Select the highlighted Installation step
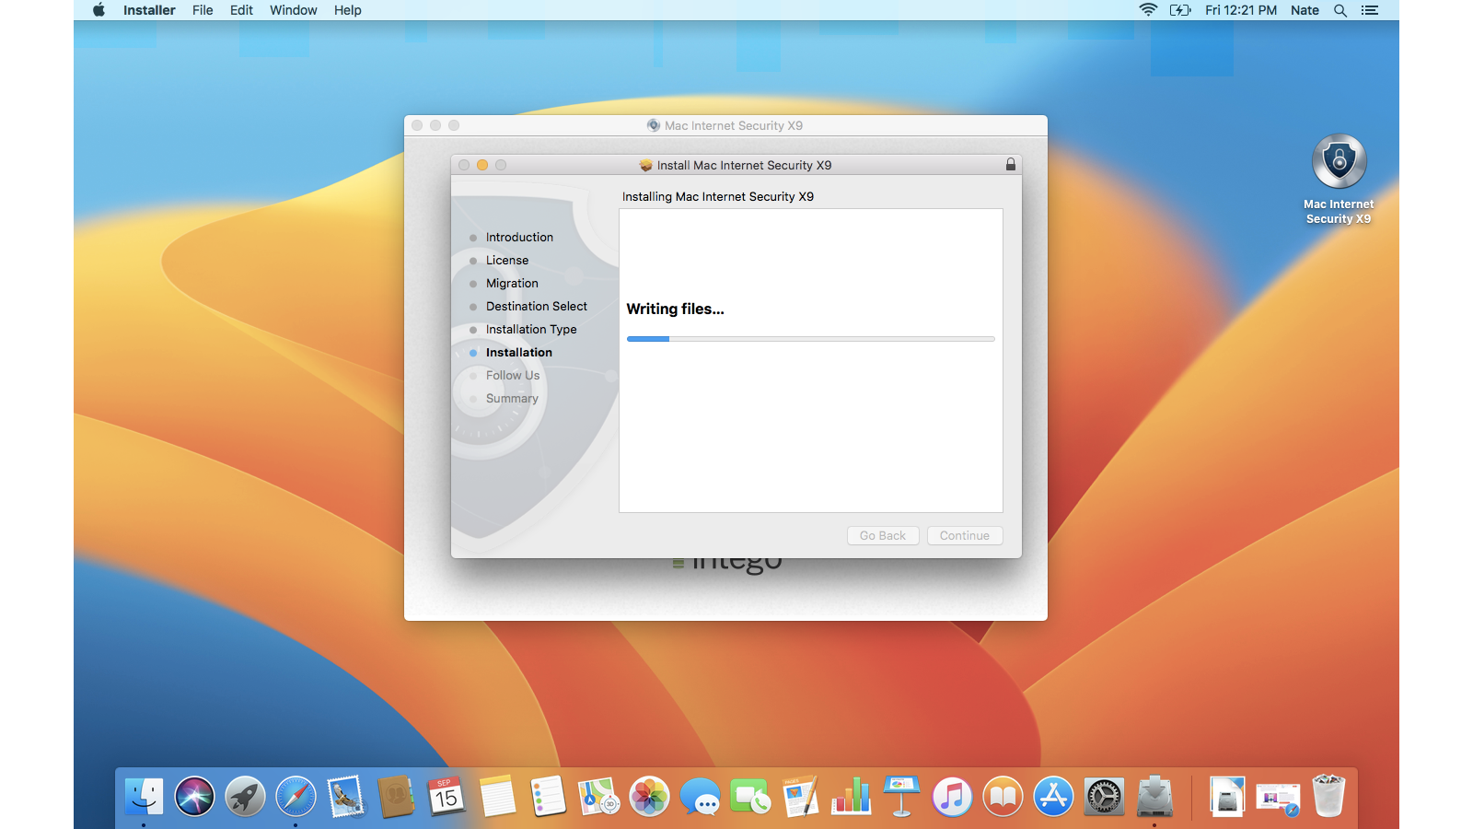The width and height of the screenshot is (1473, 829). point(519,353)
